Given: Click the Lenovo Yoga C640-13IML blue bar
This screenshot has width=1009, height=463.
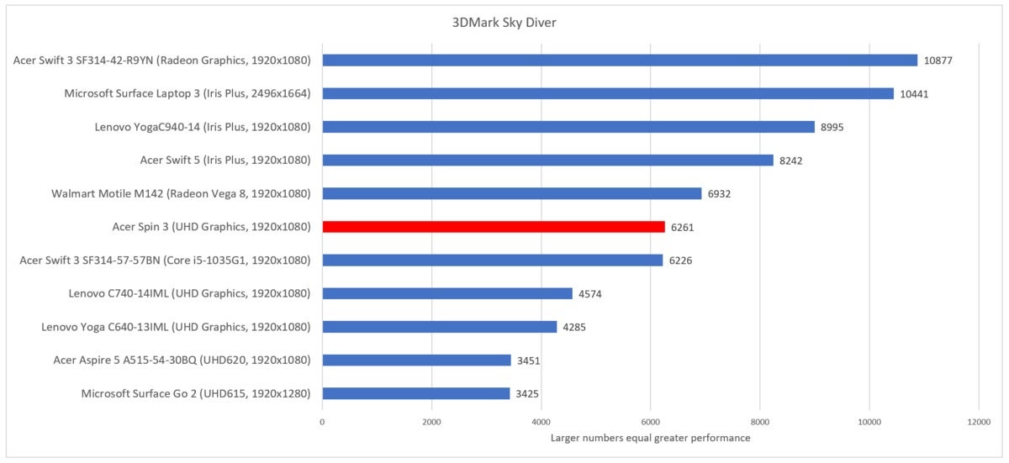Looking at the screenshot, I should click(x=440, y=327).
